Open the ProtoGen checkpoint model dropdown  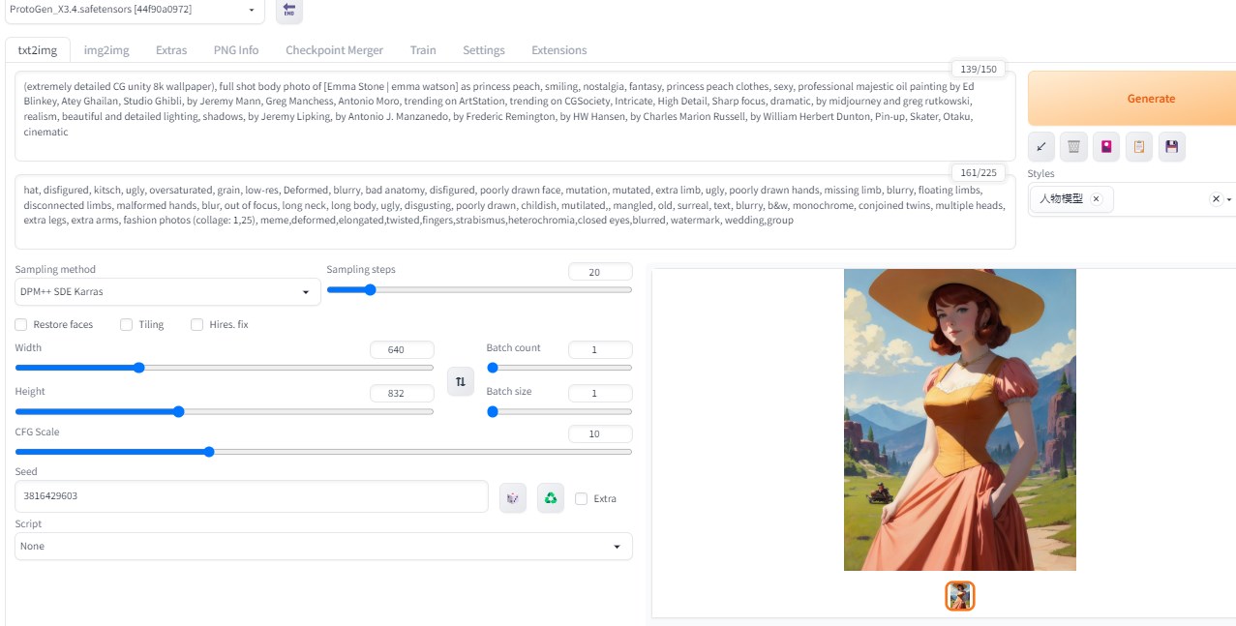point(134,10)
